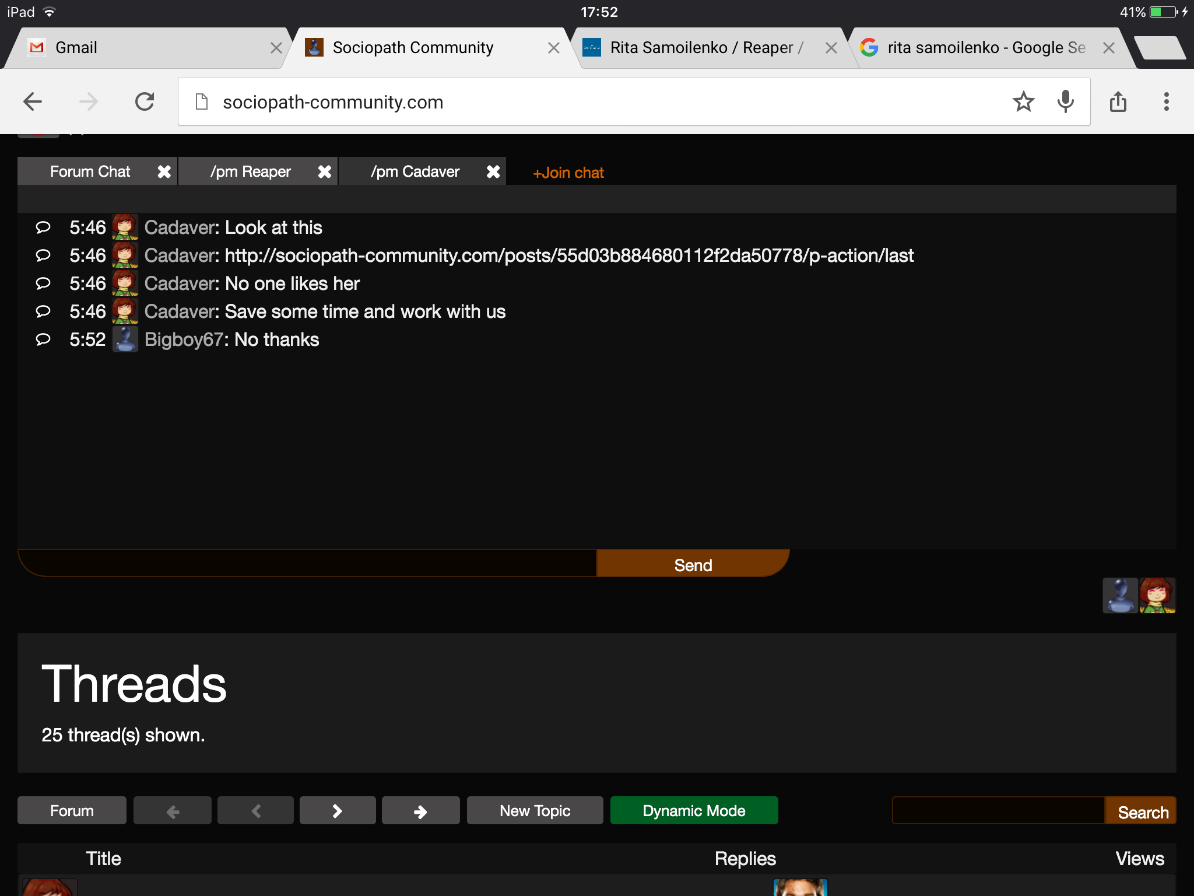Click Bigboy67's avatar in chat
Image resolution: width=1194 pixels, height=896 pixels.
(125, 339)
